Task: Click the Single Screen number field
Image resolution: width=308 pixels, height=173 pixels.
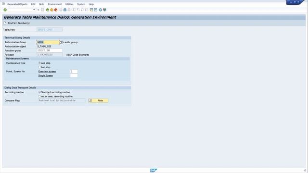Action: tap(74, 75)
